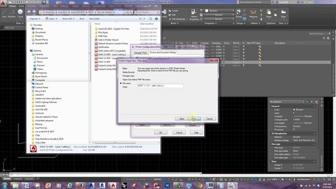
Task: Click Cancel in Plotter Configuration Editor
Action: [179, 133]
